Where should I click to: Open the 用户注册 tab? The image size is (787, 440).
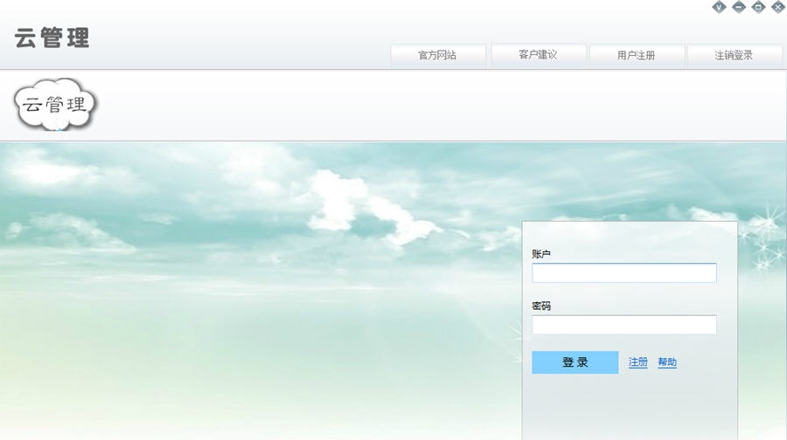[637, 56]
